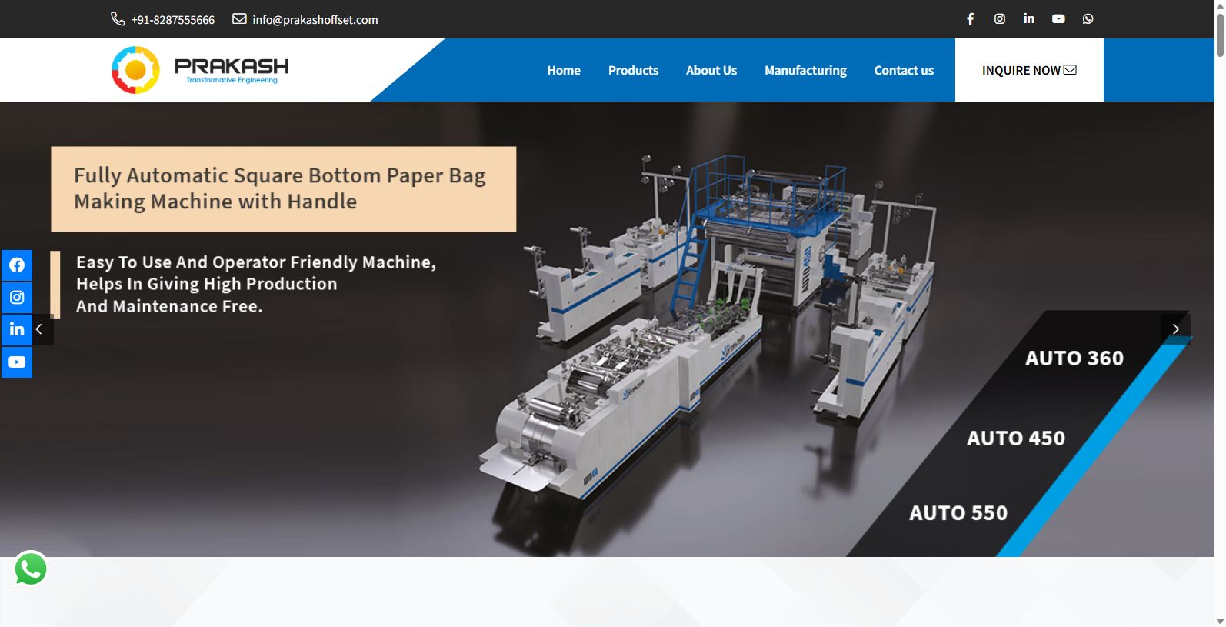Open WhatsApp icon in top header bar

coord(1088,18)
